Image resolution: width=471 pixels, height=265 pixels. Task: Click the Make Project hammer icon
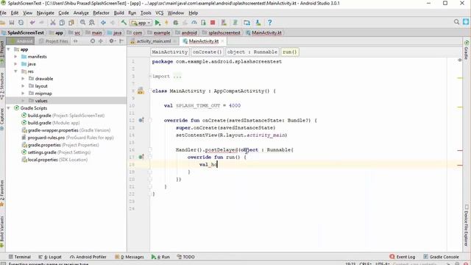click(x=124, y=23)
